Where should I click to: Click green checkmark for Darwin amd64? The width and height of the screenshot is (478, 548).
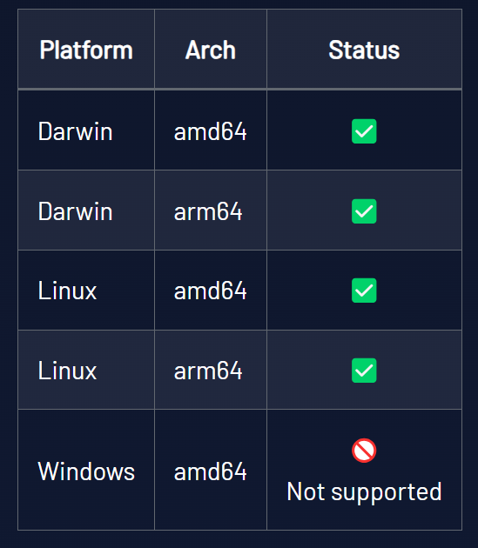tap(364, 131)
